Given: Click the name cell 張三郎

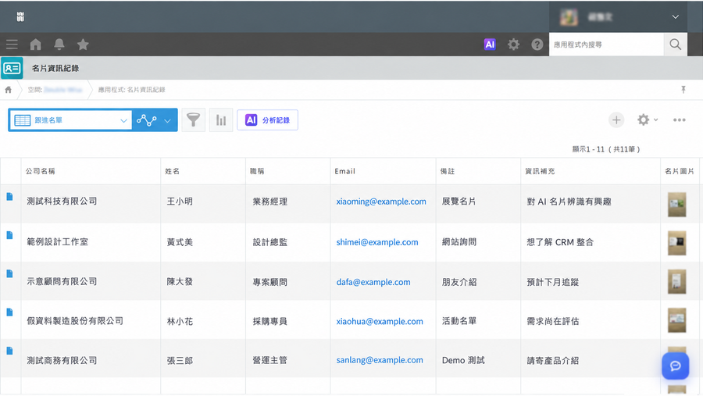Looking at the screenshot, I should pos(180,360).
